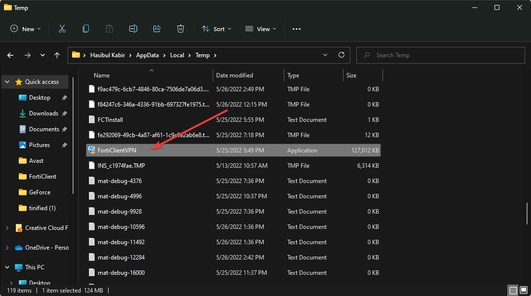The height and width of the screenshot is (296, 531).
Task: Open the New item dropdown
Action: 25,29
